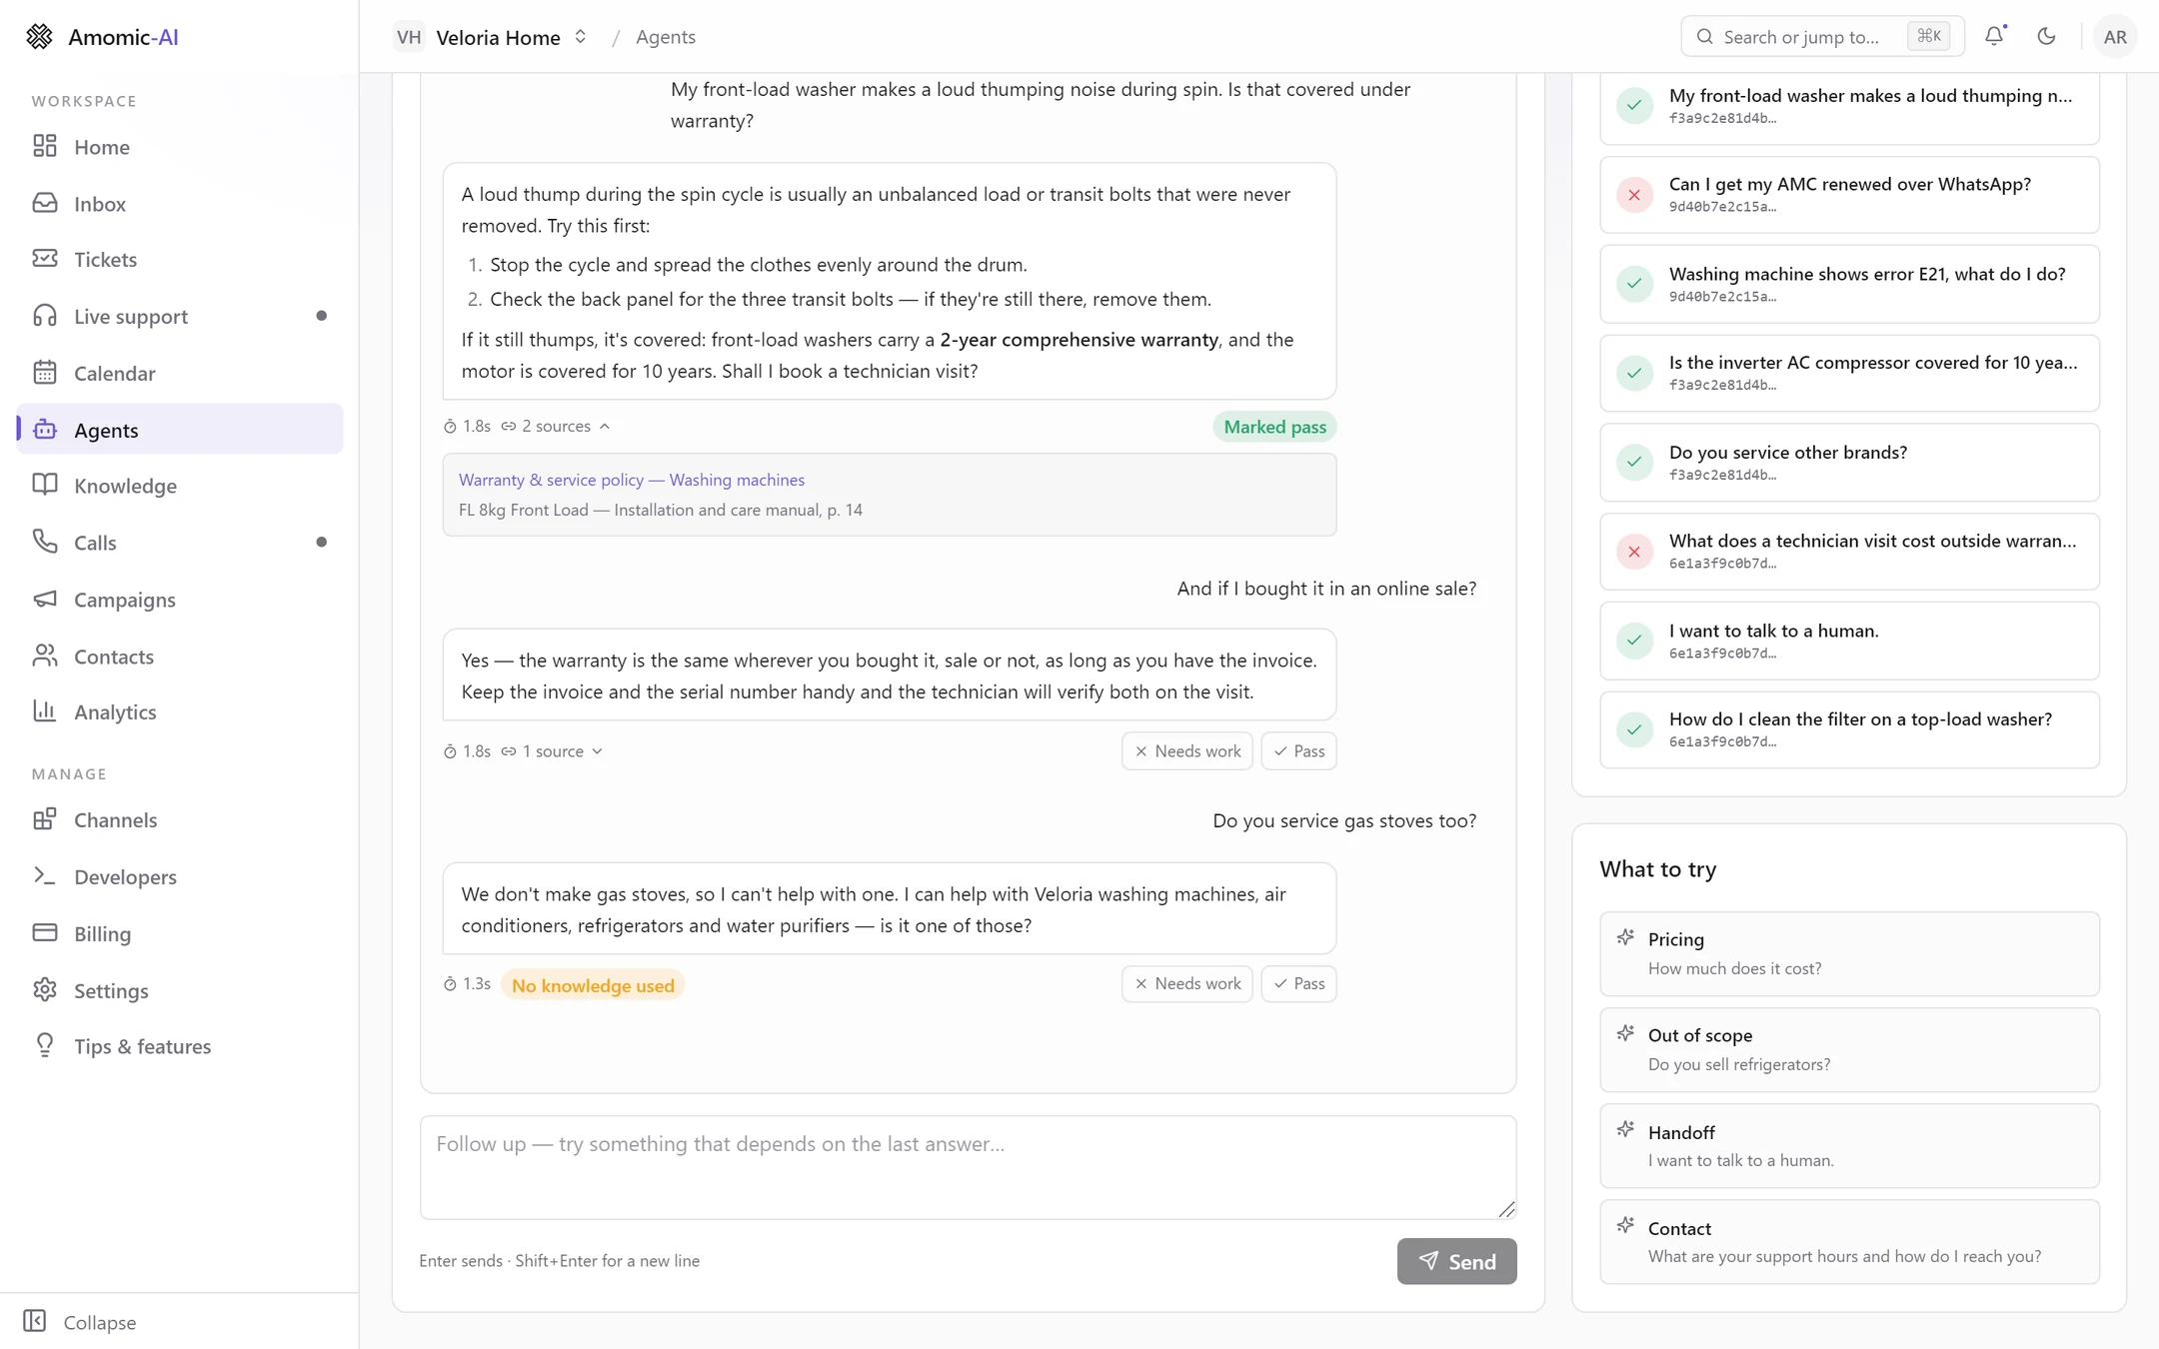Open the technician visit cost test

pos(1849,552)
